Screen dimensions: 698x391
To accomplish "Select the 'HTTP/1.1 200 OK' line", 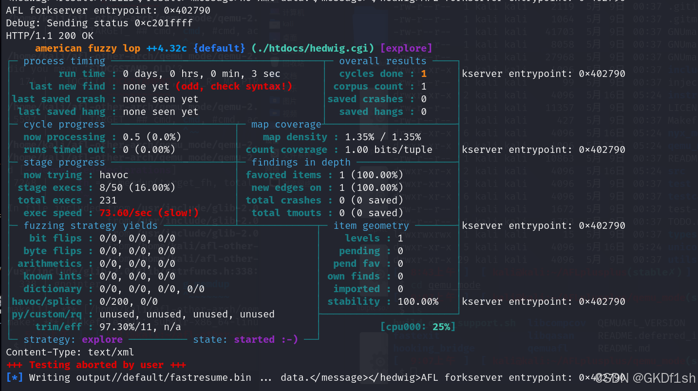I will [x=50, y=36].
